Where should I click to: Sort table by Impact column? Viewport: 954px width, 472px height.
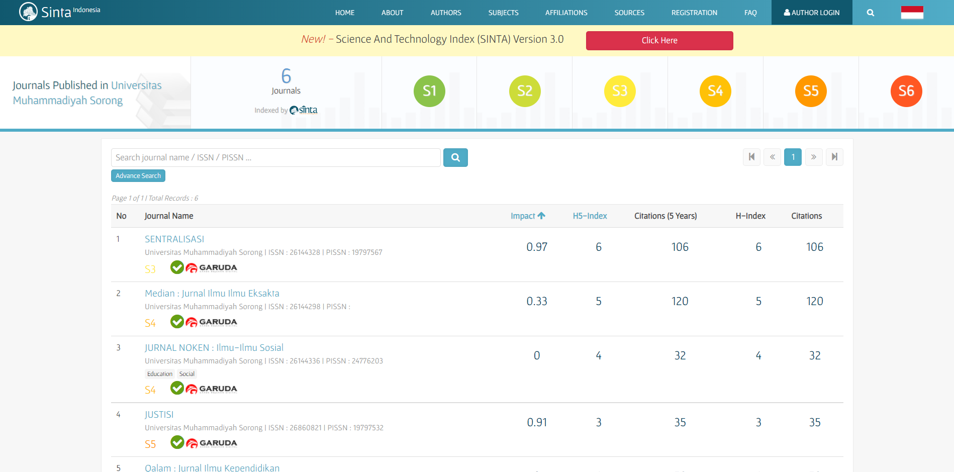(x=527, y=216)
